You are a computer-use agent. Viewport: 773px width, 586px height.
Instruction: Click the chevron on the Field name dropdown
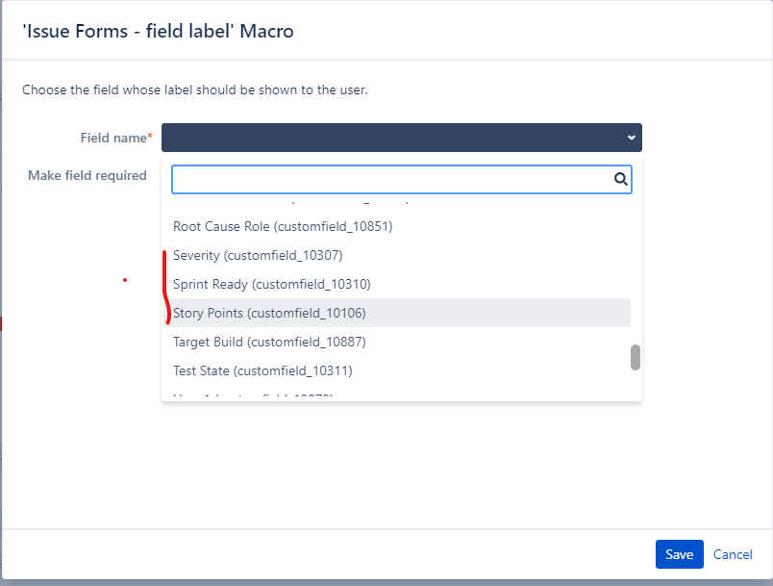(630, 137)
